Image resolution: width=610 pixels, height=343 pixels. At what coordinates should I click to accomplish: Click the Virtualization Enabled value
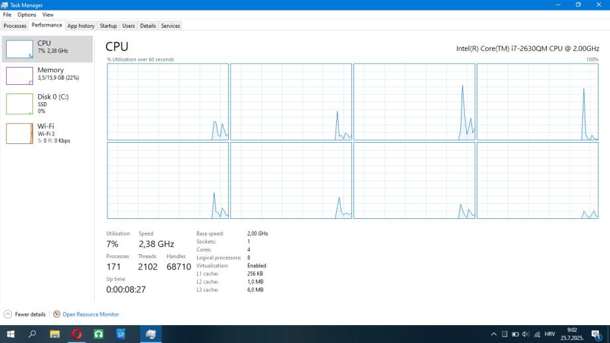pos(257,265)
